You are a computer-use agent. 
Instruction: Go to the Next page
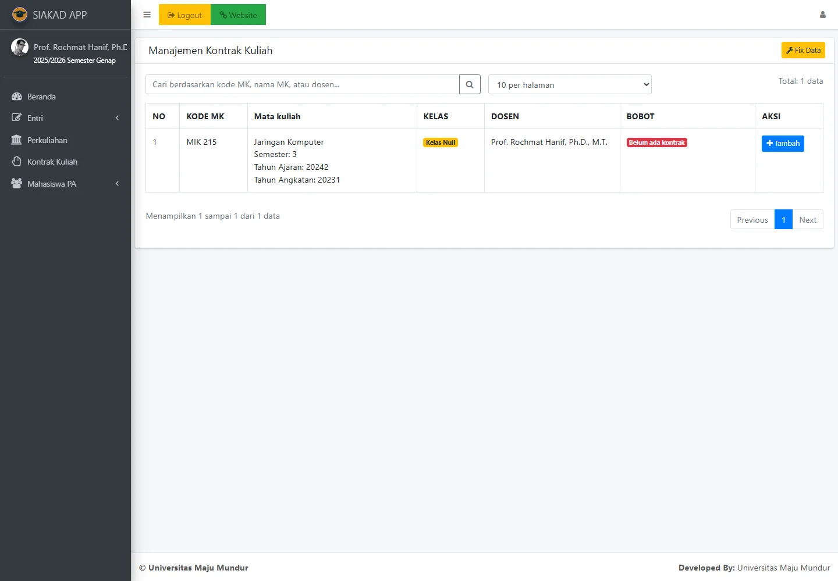coord(807,220)
